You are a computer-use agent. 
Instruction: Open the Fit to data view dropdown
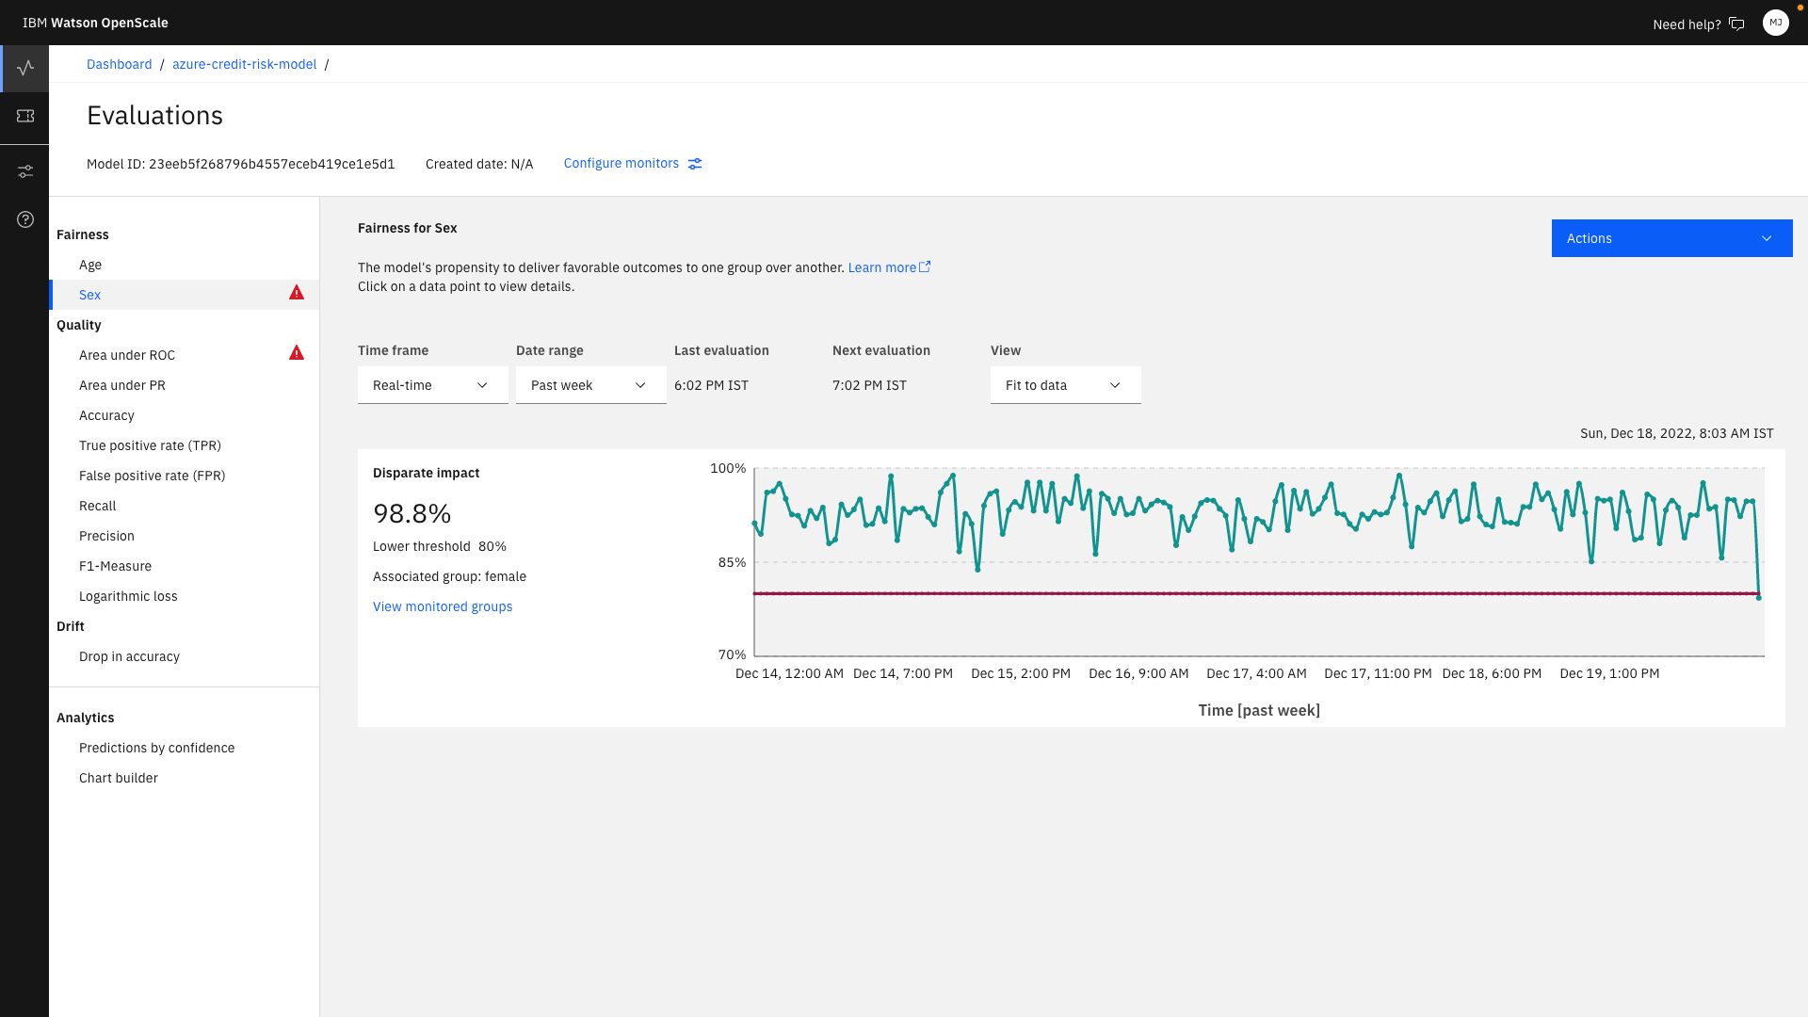[x=1065, y=385]
